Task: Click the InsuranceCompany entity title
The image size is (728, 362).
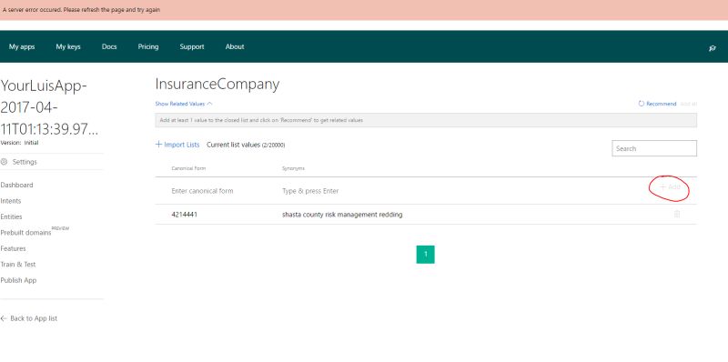Action: [217, 85]
